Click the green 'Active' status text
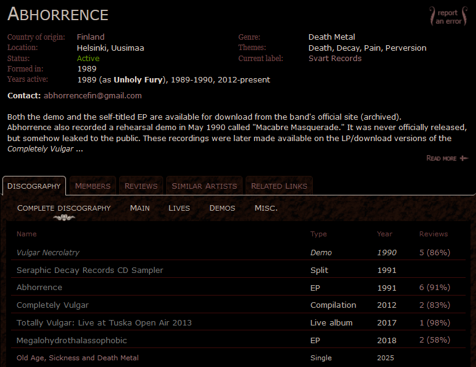This screenshot has height=367, width=476. 88,58
